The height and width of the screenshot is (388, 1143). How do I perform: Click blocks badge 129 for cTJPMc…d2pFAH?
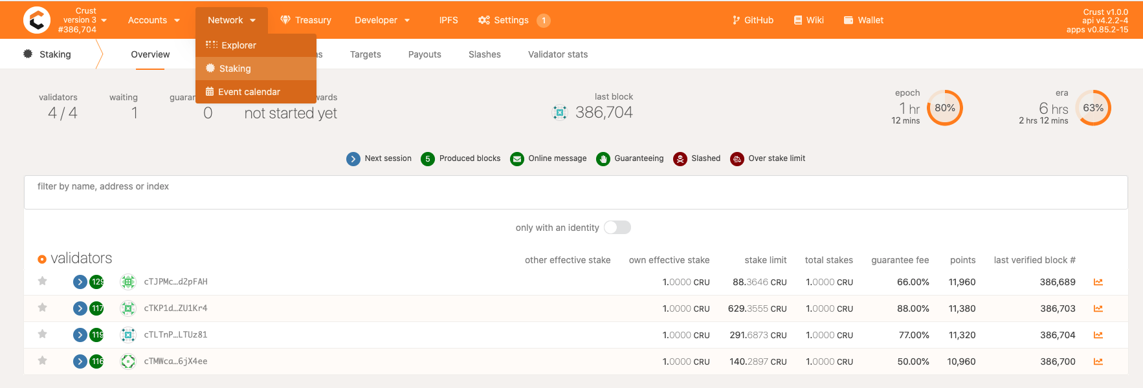click(96, 282)
